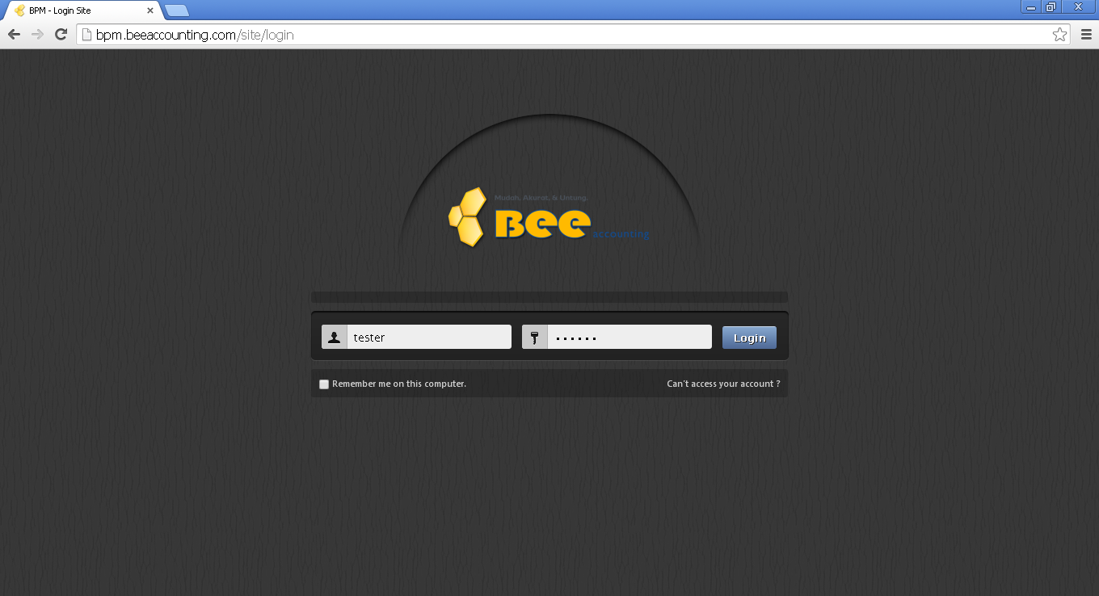Open the Chrome menu button
1099x596 pixels.
[x=1086, y=34]
